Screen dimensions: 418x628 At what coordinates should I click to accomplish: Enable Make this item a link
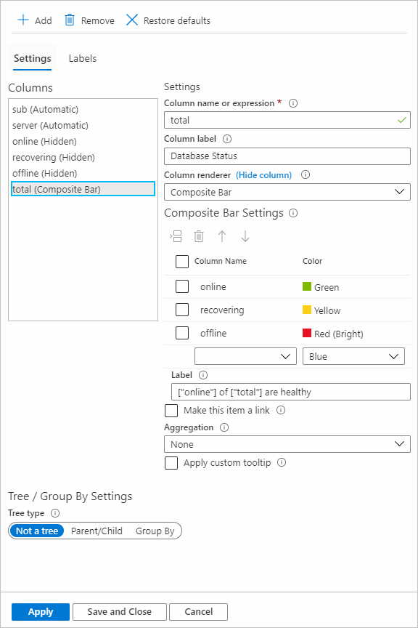[x=171, y=411]
